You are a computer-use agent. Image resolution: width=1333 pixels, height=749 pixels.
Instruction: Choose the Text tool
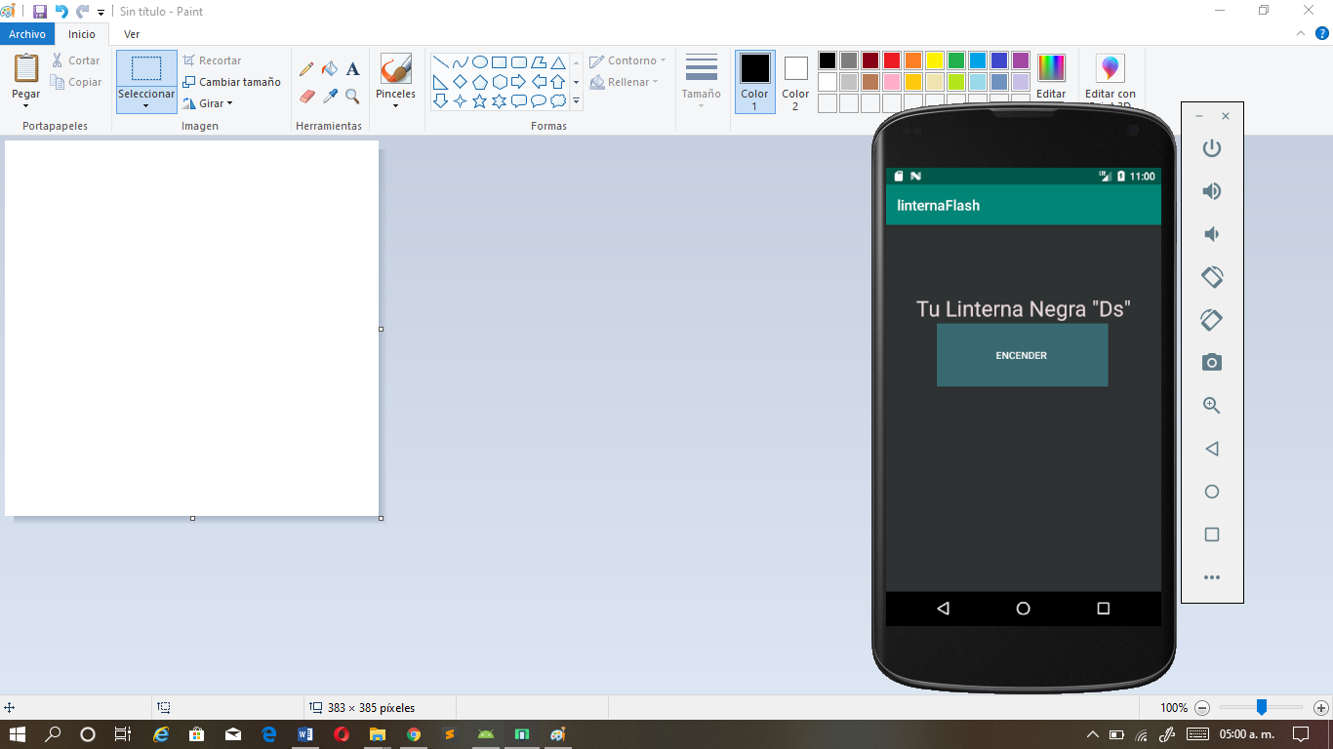(353, 69)
